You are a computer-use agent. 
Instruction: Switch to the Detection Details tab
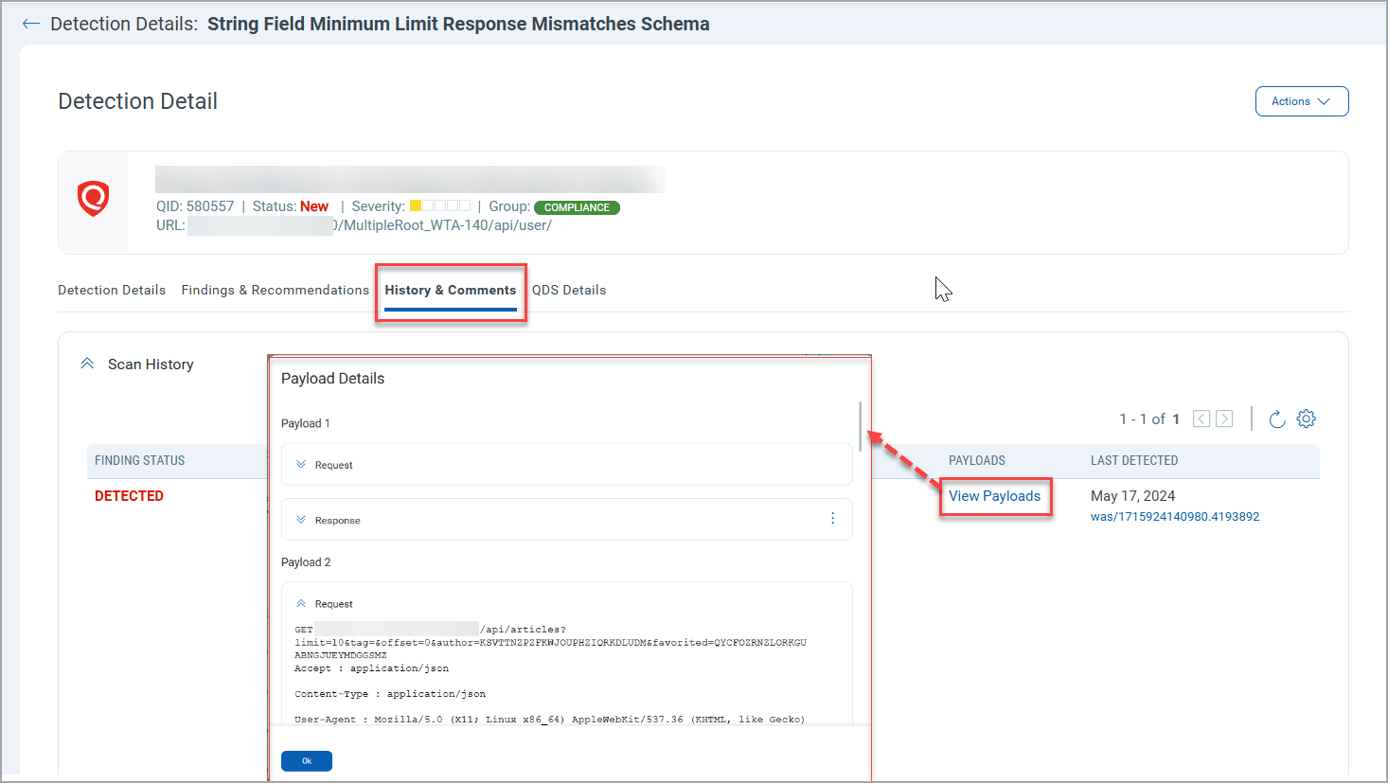point(112,290)
